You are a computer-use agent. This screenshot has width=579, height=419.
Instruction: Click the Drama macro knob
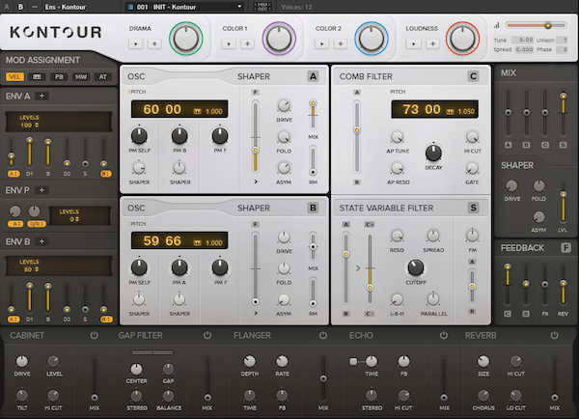point(185,39)
